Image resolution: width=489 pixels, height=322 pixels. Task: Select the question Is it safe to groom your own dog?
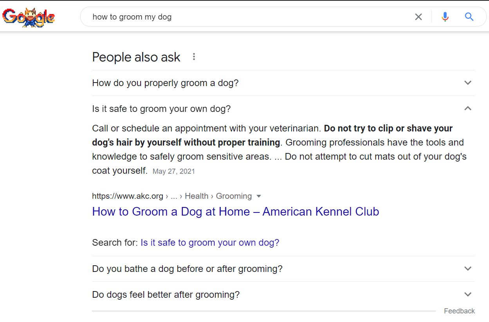(161, 109)
